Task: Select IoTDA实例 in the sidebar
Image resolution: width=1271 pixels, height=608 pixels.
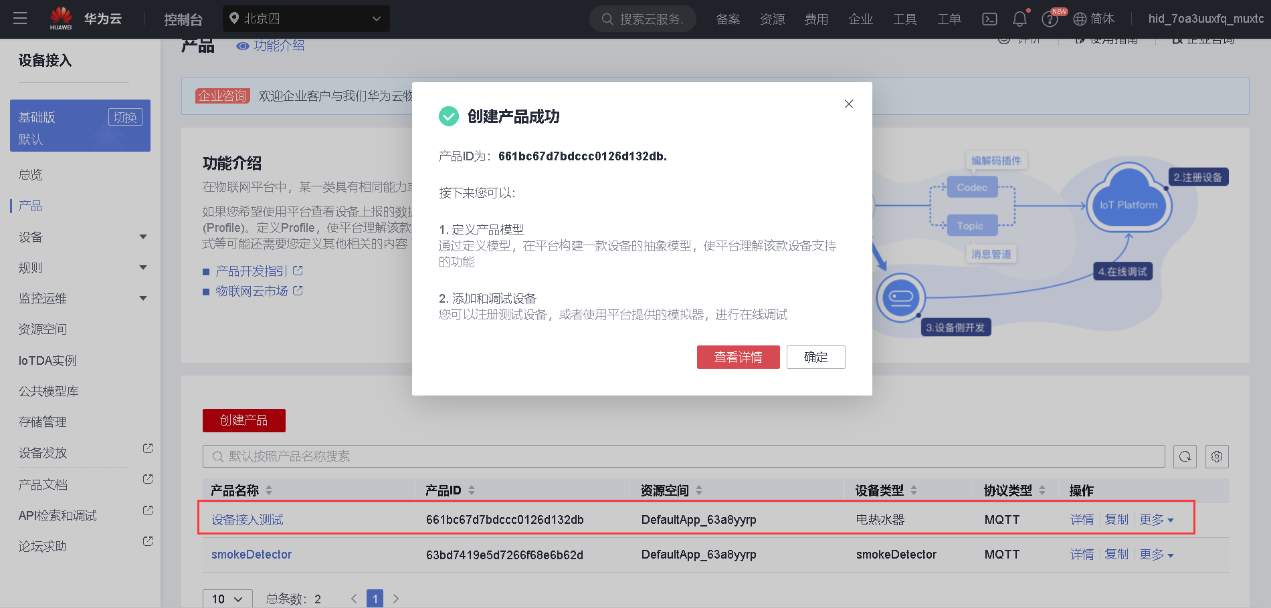Action: coord(47,361)
